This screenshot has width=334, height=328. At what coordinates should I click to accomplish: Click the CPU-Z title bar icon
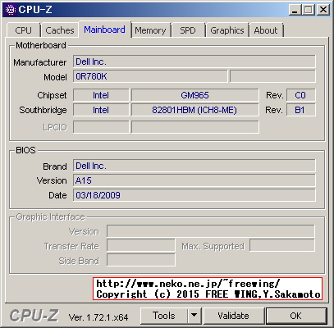click(11, 10)
